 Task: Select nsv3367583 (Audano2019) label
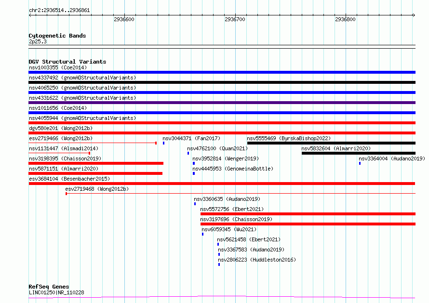[251, 250]
